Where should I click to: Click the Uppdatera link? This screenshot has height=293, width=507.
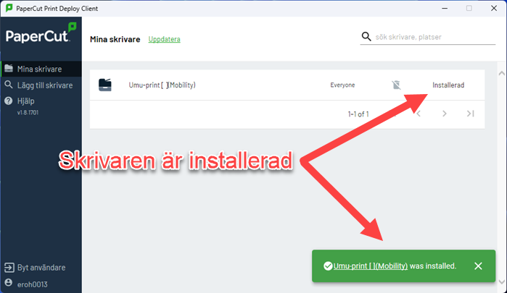coord(164,39)
